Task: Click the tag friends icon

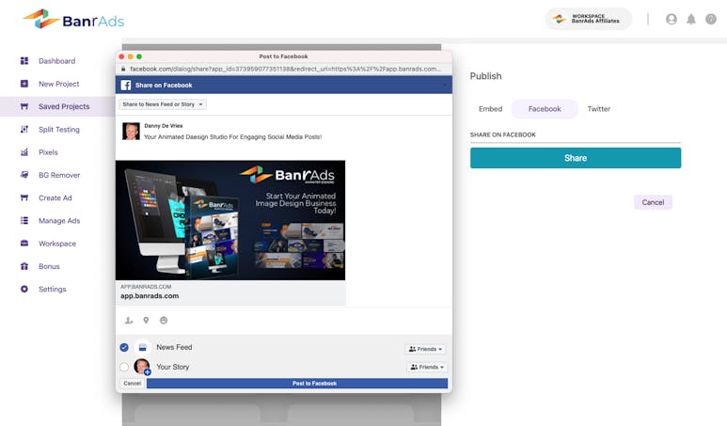Action: coord(129,321)
